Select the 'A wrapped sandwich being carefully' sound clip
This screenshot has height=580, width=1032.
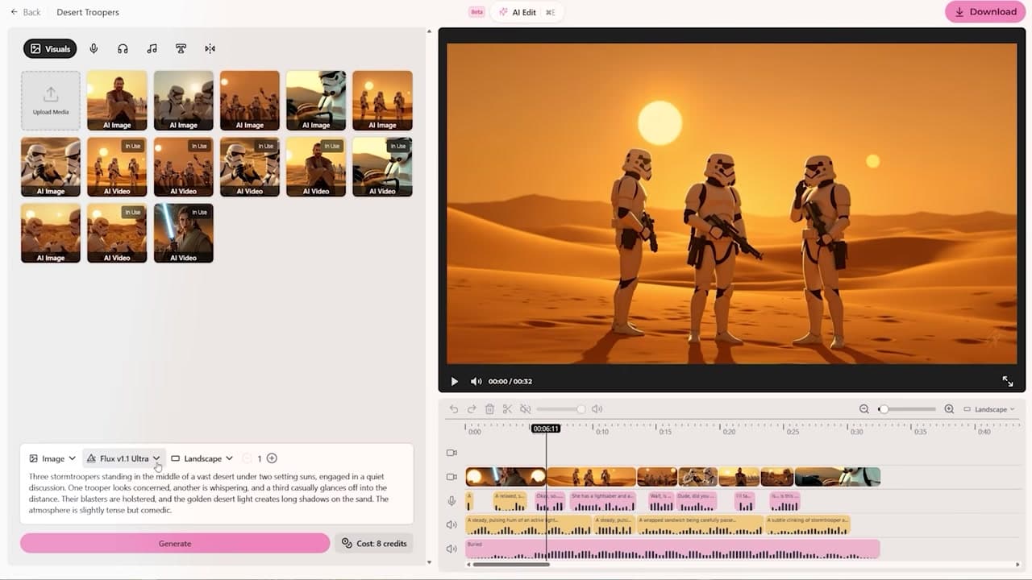click(x=700, y=525)
